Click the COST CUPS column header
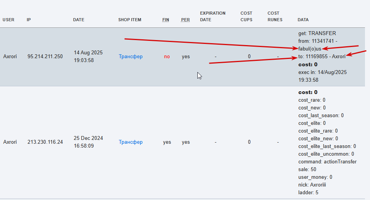The width and height of the screenshot is (370, 200). pyautogui.click(x=246, y=17)
